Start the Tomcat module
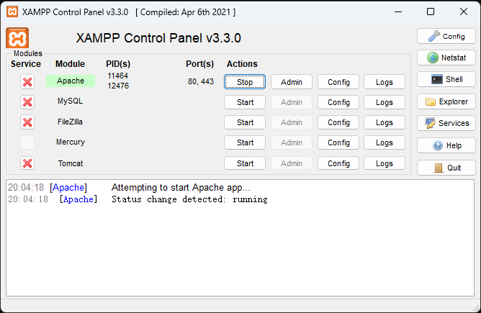 point(245,163)
